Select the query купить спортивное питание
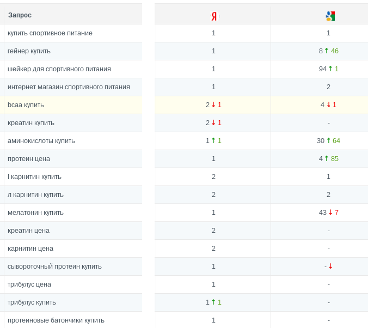This screenshot has width=368, height=328. pyautogui.click(x=50, y=33)
